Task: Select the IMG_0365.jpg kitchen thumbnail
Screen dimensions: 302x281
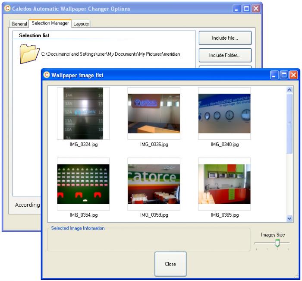Action: click(224, 184)
